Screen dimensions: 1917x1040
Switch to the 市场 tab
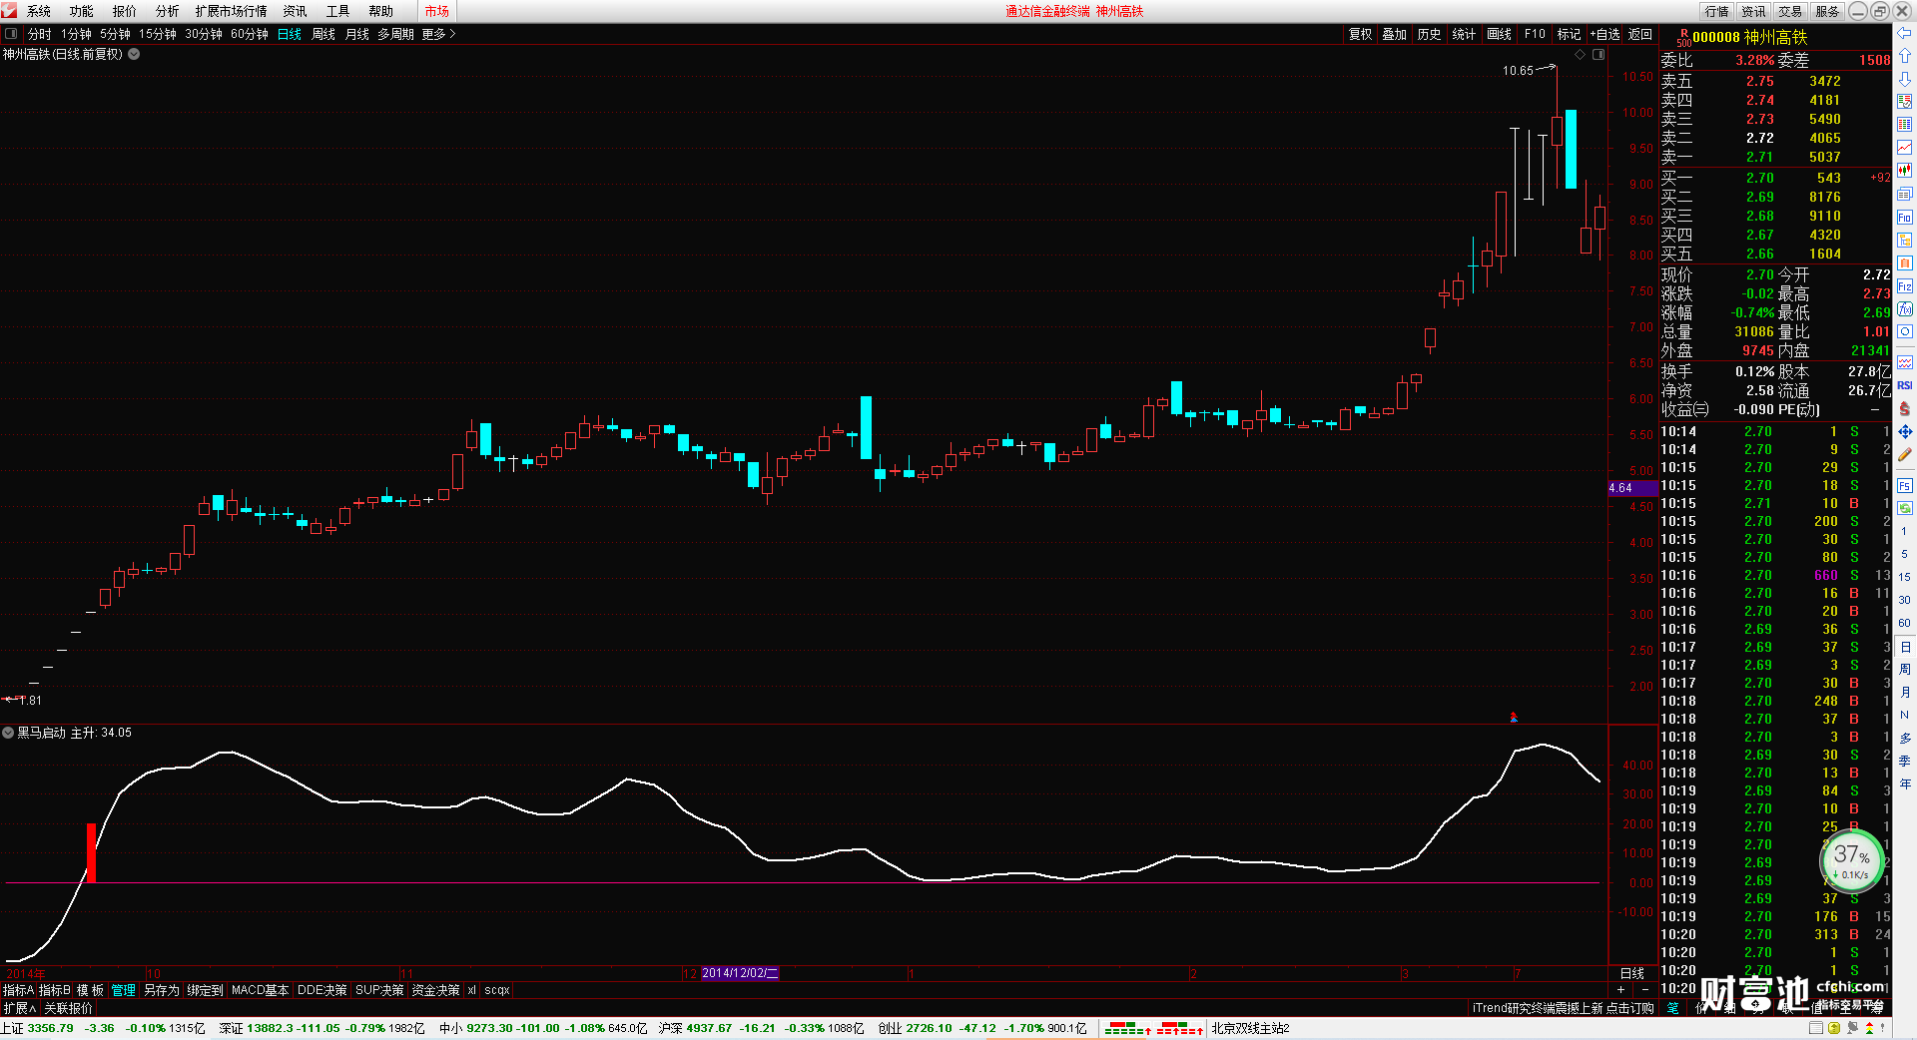pyautogui.click(x=436, y=11)
